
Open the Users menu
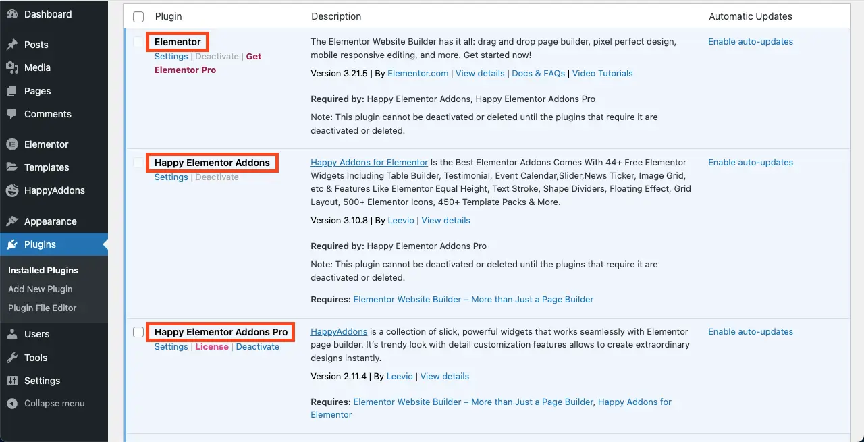(x=54, y=334)
